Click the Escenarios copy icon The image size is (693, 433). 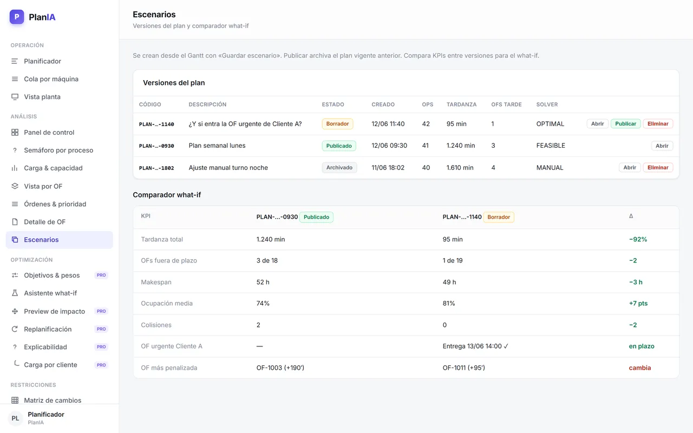(x=15, y=240)
